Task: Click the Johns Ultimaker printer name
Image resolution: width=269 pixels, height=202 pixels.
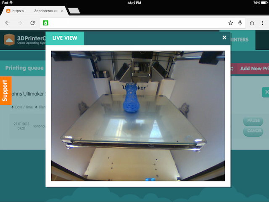Action: [28, 94]
